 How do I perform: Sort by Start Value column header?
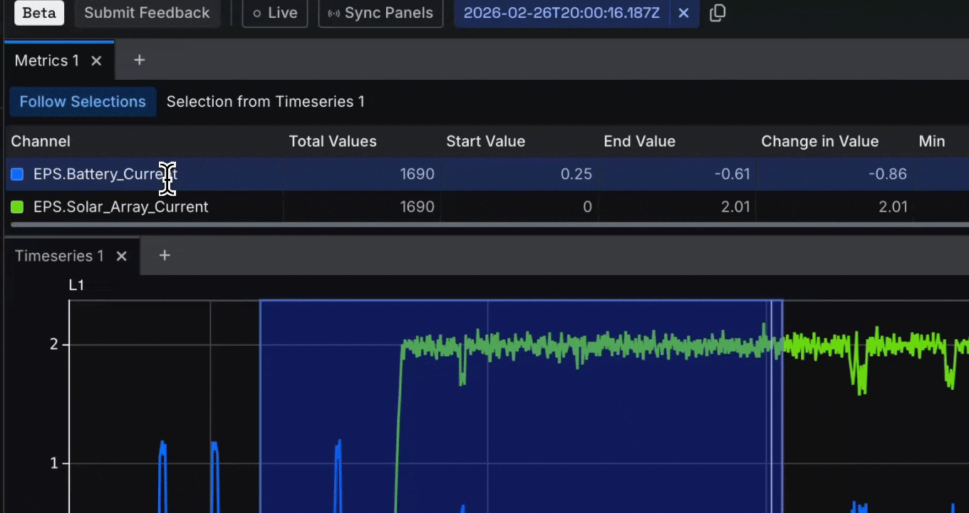(486, 141)
